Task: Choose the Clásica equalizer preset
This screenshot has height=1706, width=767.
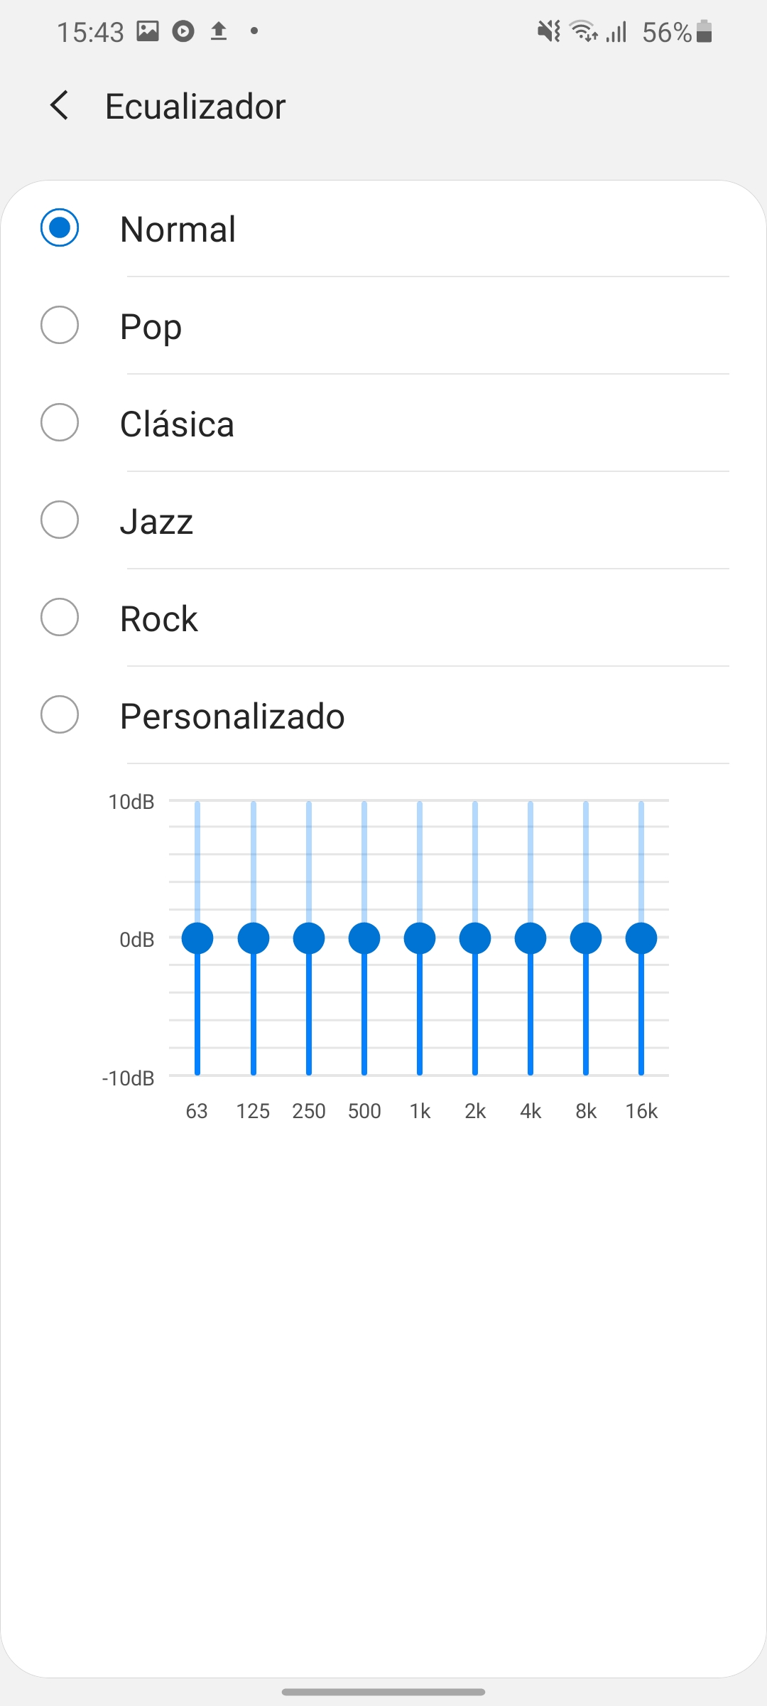Action: (x=383, y=423)
